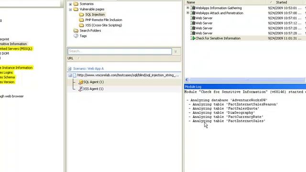Image resolution: width=306 pixels, height=172 pixels.
Task: Select the SQL Injection folder icon
Action: pos(81,14)
